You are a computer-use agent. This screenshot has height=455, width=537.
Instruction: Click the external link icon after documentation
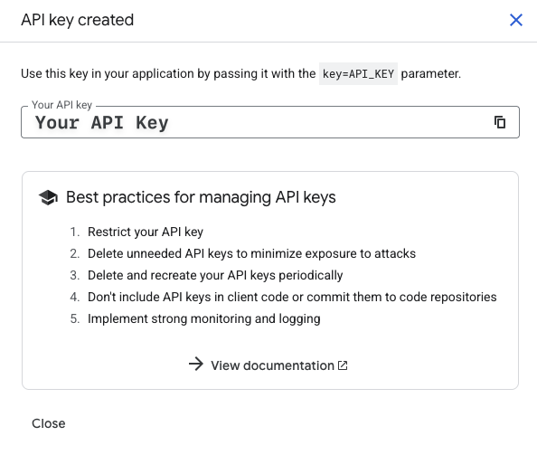pos(343,365)
